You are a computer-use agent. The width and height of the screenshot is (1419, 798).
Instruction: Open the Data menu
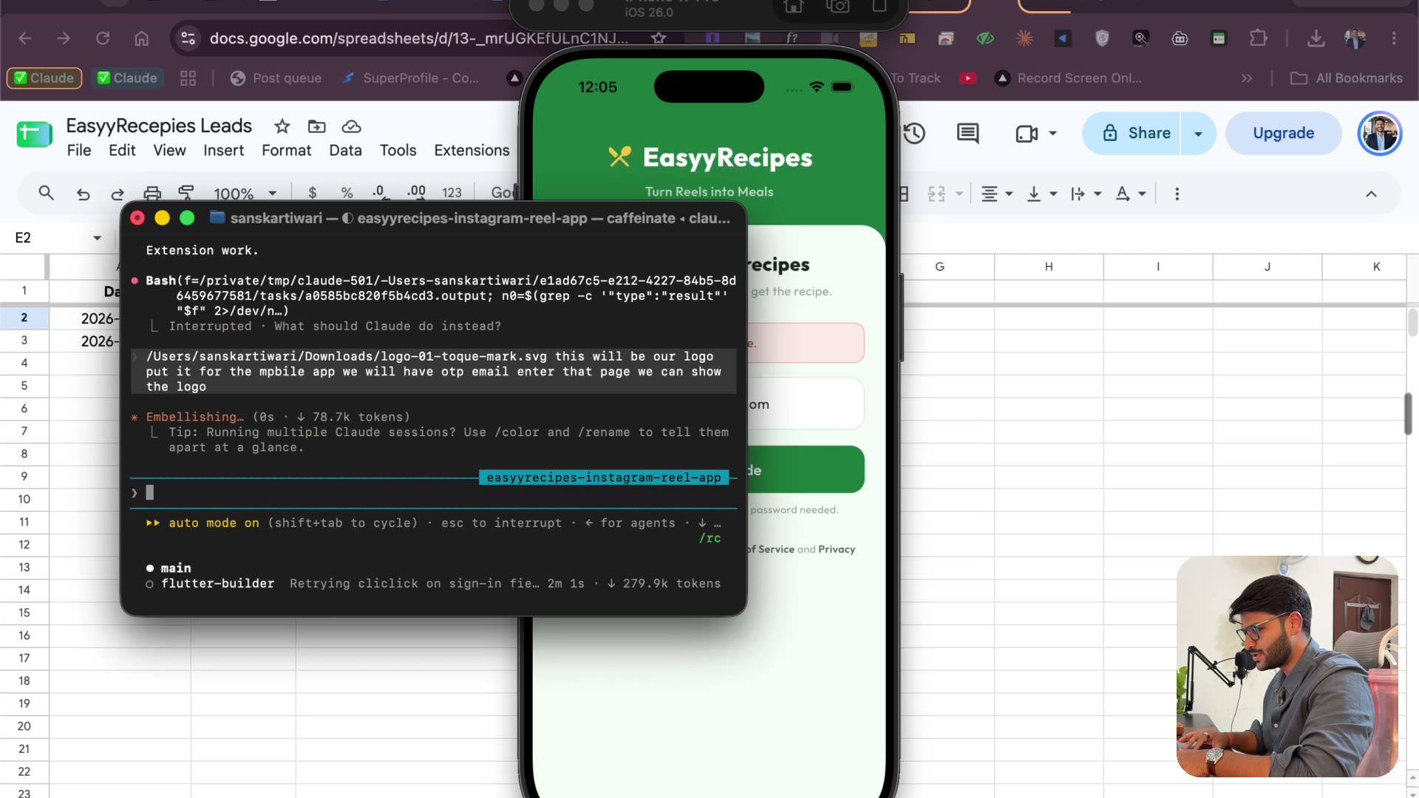(345, 150)
